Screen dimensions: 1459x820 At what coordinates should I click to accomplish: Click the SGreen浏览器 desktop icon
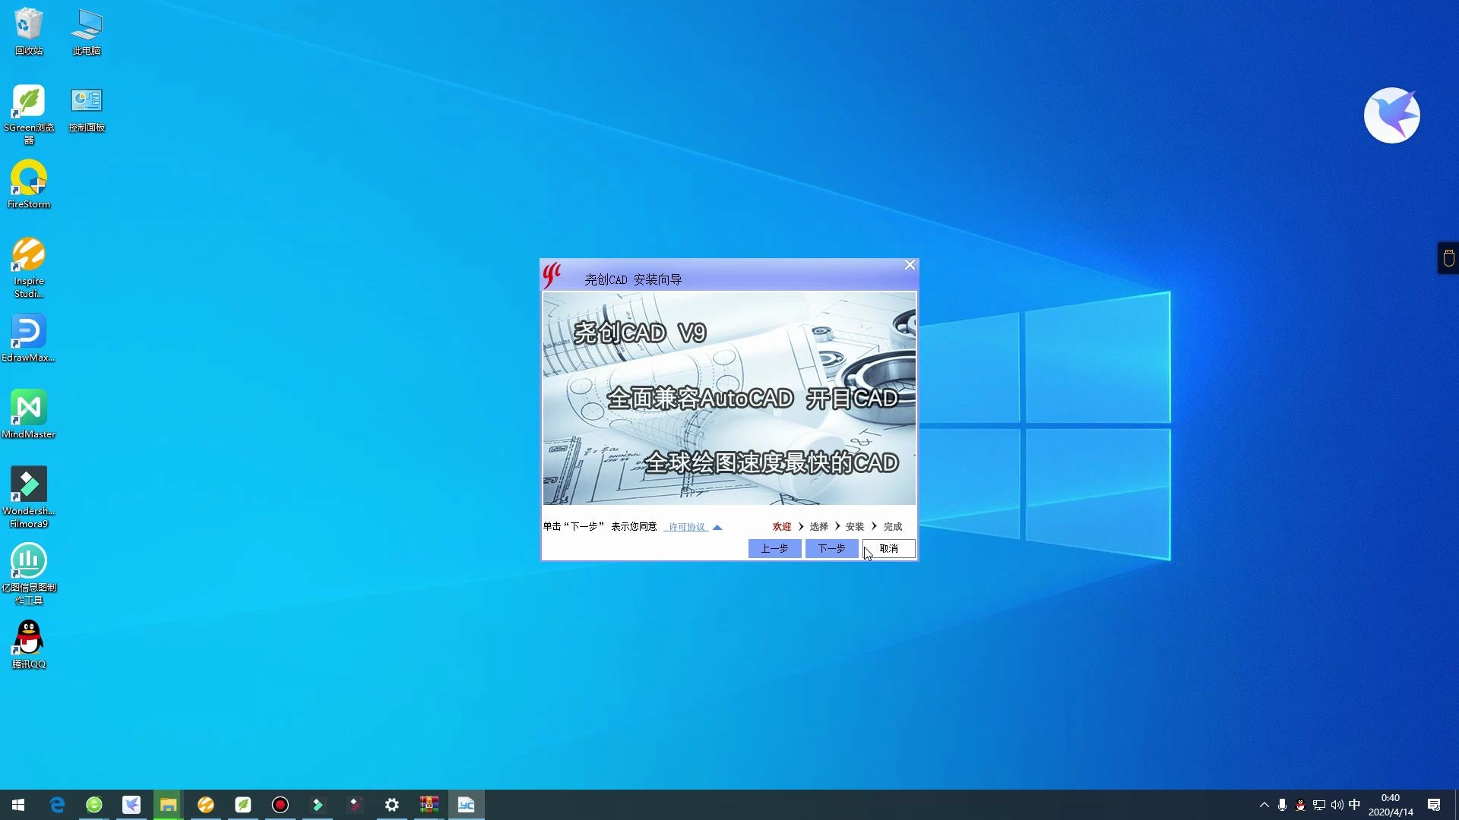[x=29, y=102]
